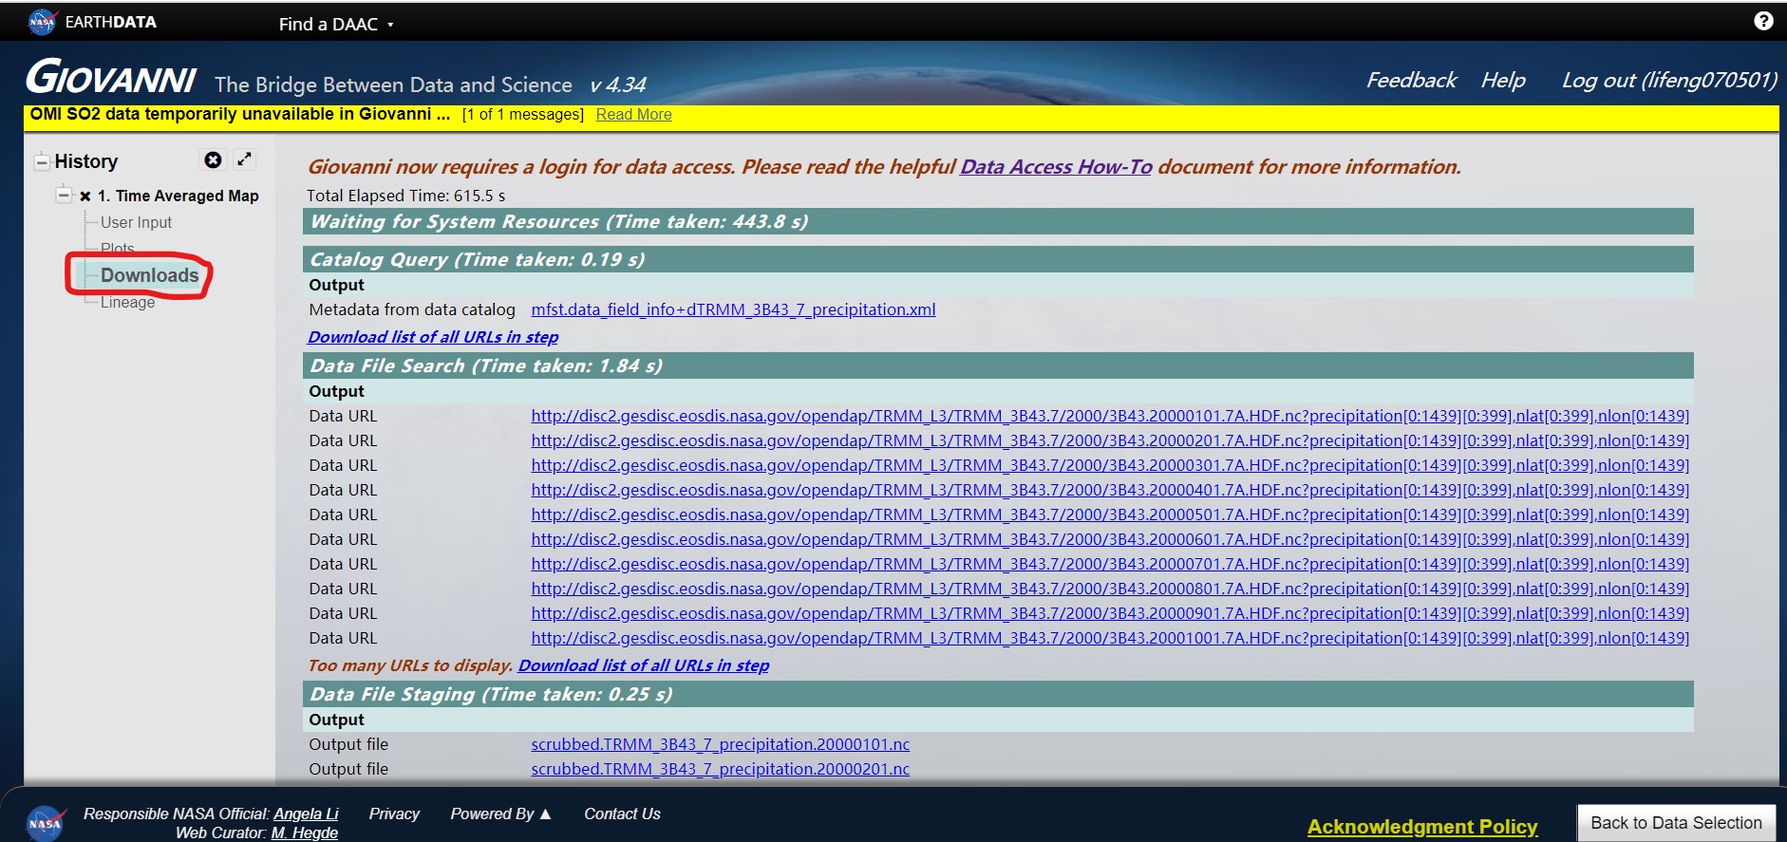Click Read More on the OMI SO2 message

(x=633, y=115)
